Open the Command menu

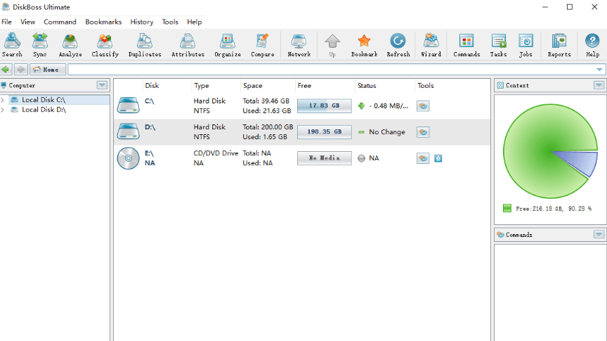point(60,22)
